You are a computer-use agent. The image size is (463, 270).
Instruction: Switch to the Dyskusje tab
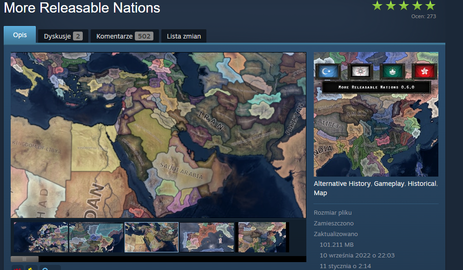coord(63,36)
